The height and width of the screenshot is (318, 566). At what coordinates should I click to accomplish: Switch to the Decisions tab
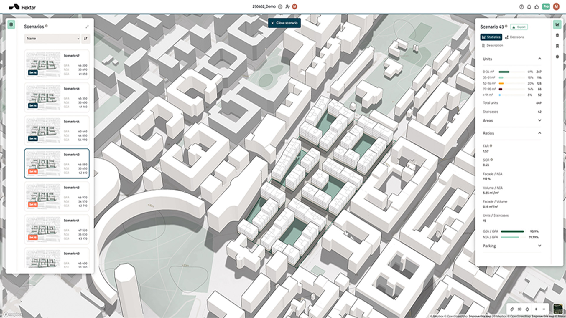pos(514,37)
